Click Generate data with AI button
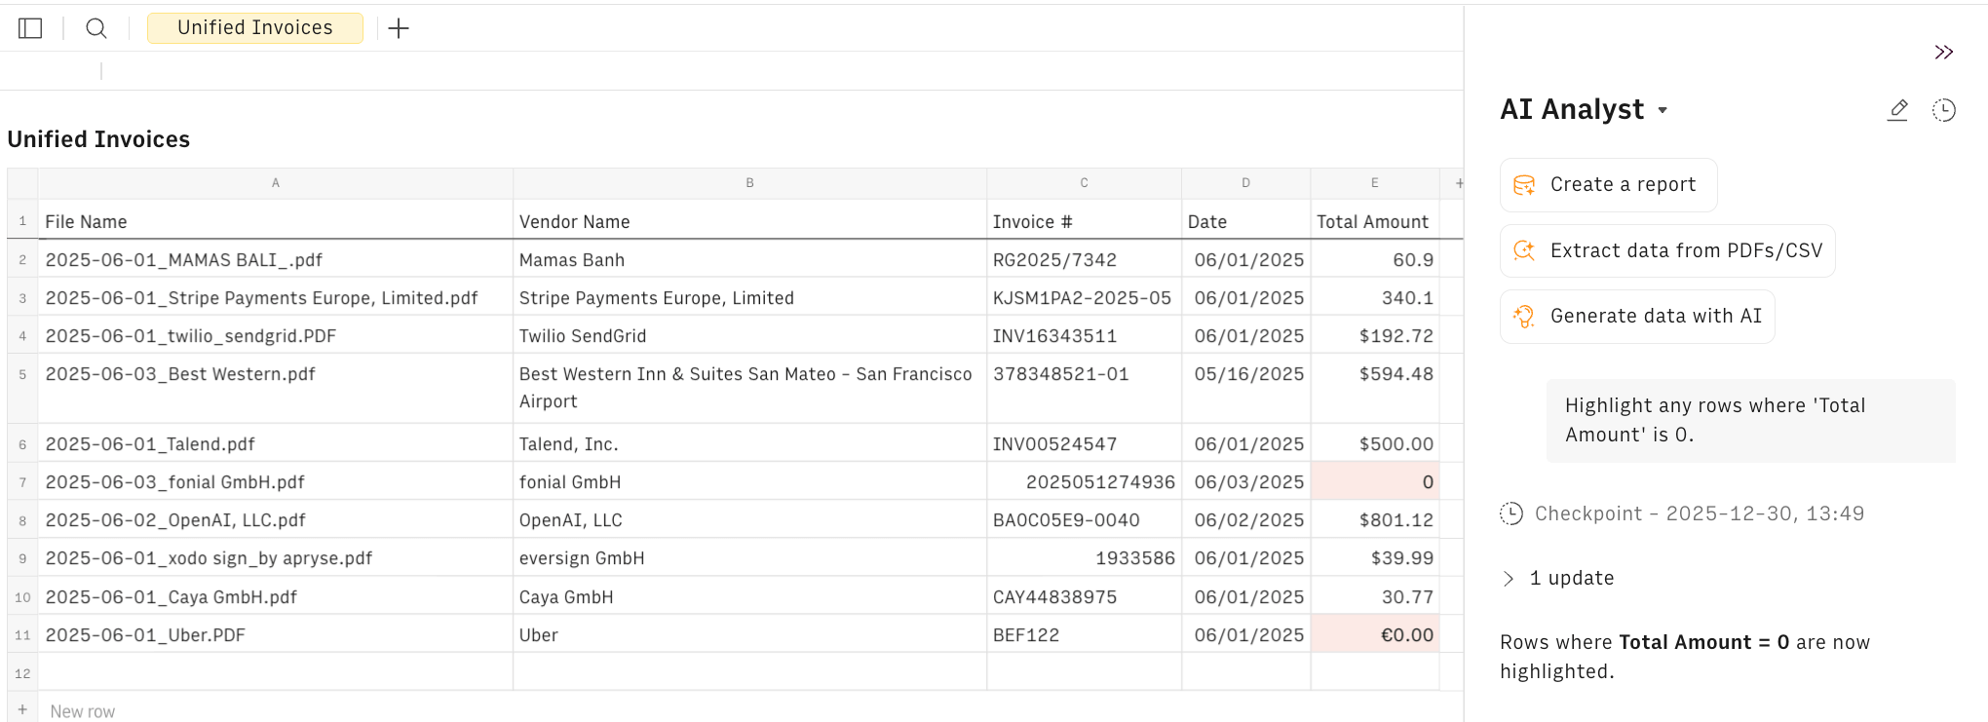The height and width of the screenshot is (722, 1988). coord(1637,316)
